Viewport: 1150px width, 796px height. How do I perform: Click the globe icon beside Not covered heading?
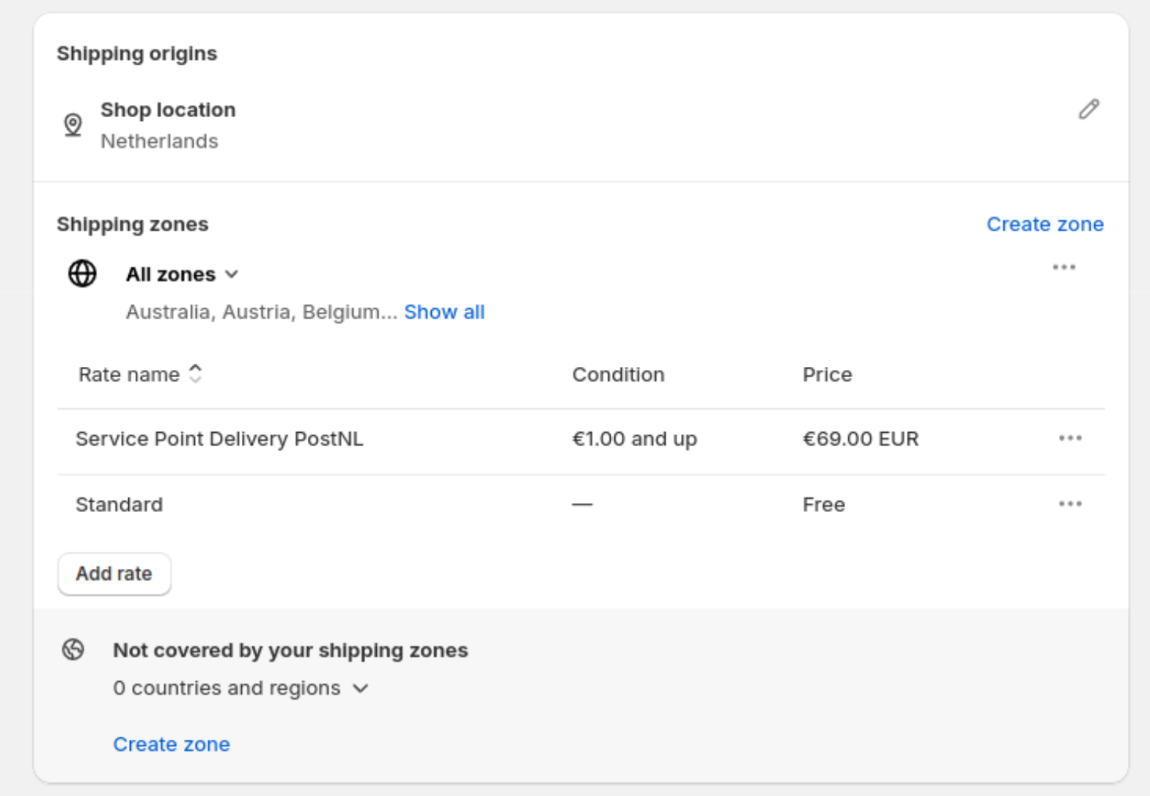tap(73, 650)
